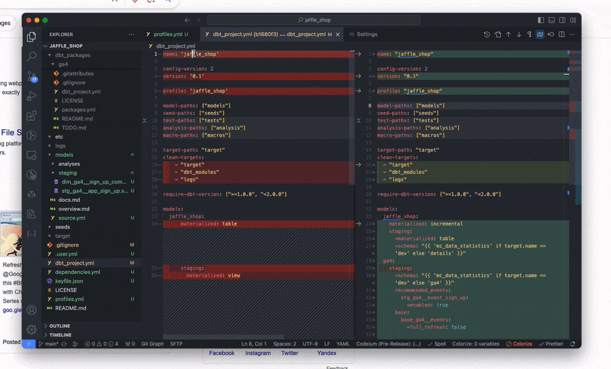Click Prettier in the status bar
The height and width of the screenshot is (369, 611).
coord(551,344)
